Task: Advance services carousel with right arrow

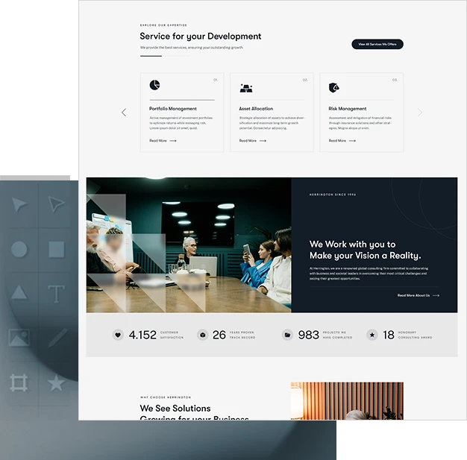Action: [420, 113]
